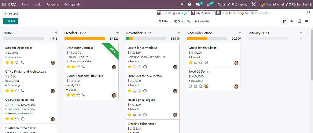Open the Group By dropdown
313x133 pixels.
pos(182,21)
